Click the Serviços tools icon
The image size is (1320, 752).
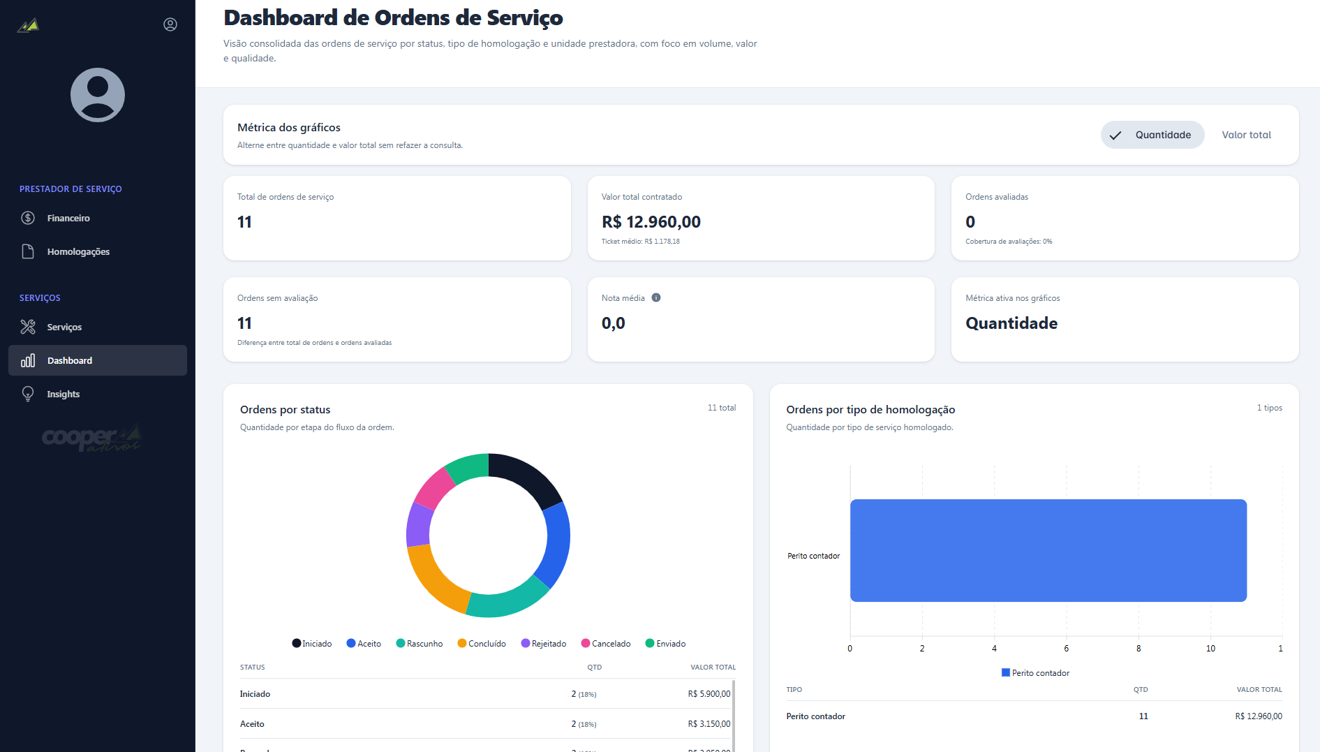28,327
